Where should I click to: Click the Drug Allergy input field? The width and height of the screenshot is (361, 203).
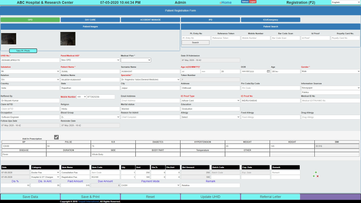[x=331, y=117]
